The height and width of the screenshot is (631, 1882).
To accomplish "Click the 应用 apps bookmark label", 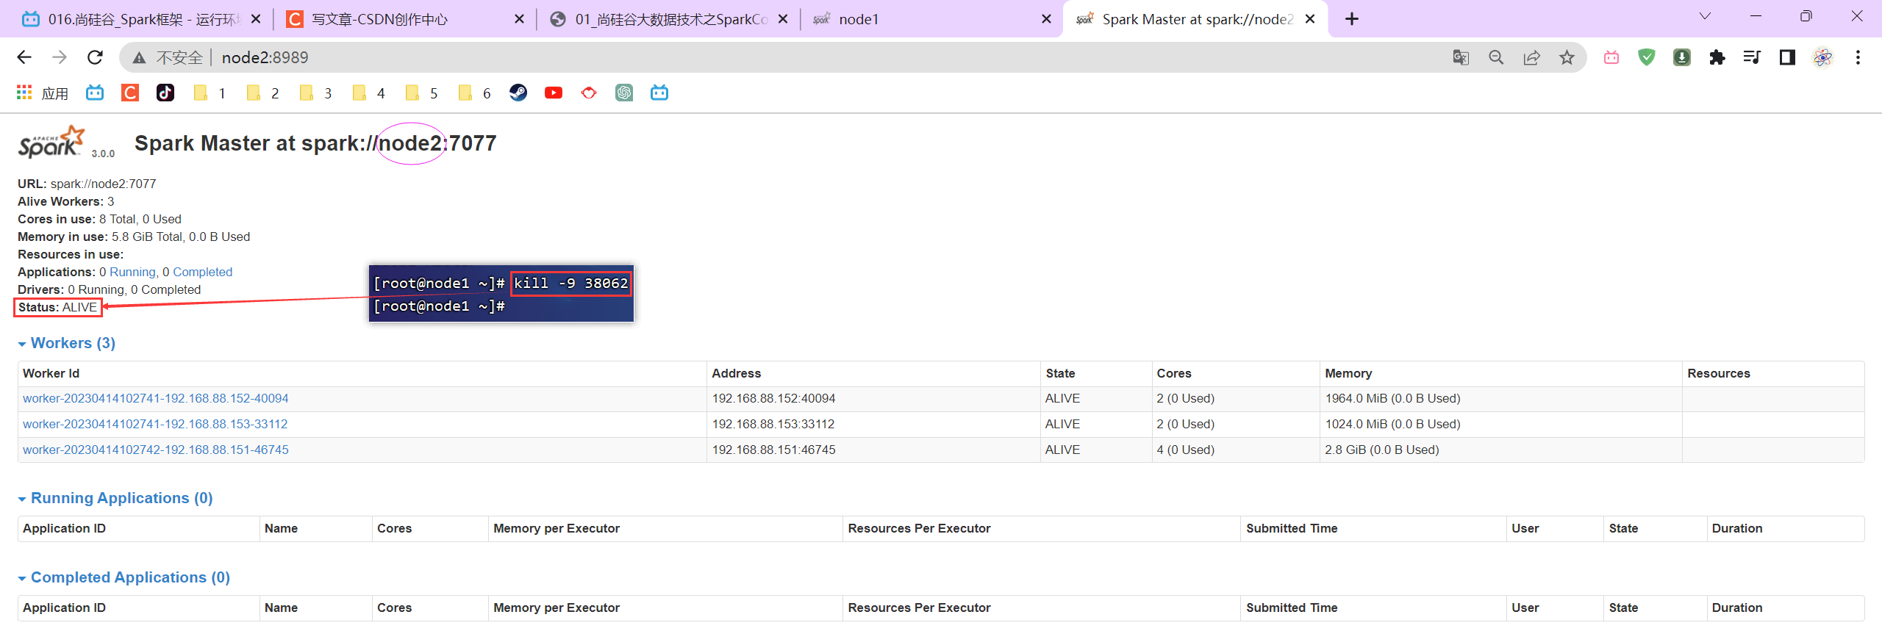I will point(55,93).
